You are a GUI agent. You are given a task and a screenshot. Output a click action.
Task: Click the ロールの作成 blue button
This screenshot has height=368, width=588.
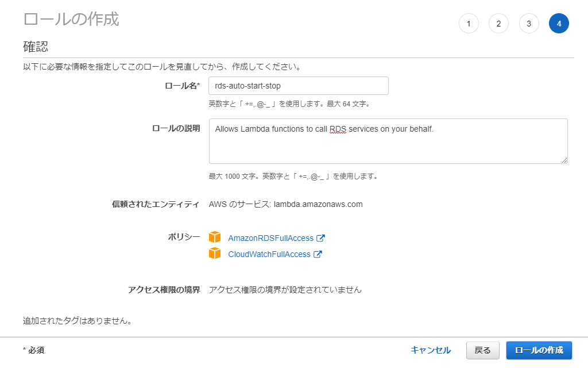(x=539, y=350)
